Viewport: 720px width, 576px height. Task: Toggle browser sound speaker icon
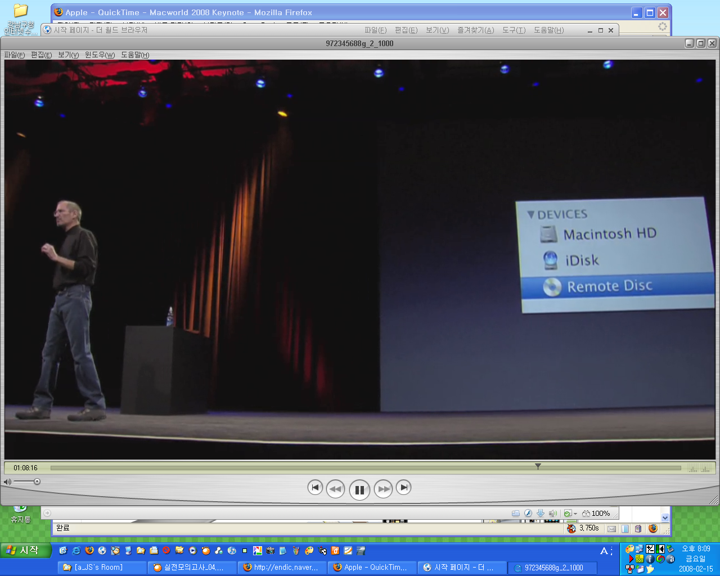click(x=553, y=514)
